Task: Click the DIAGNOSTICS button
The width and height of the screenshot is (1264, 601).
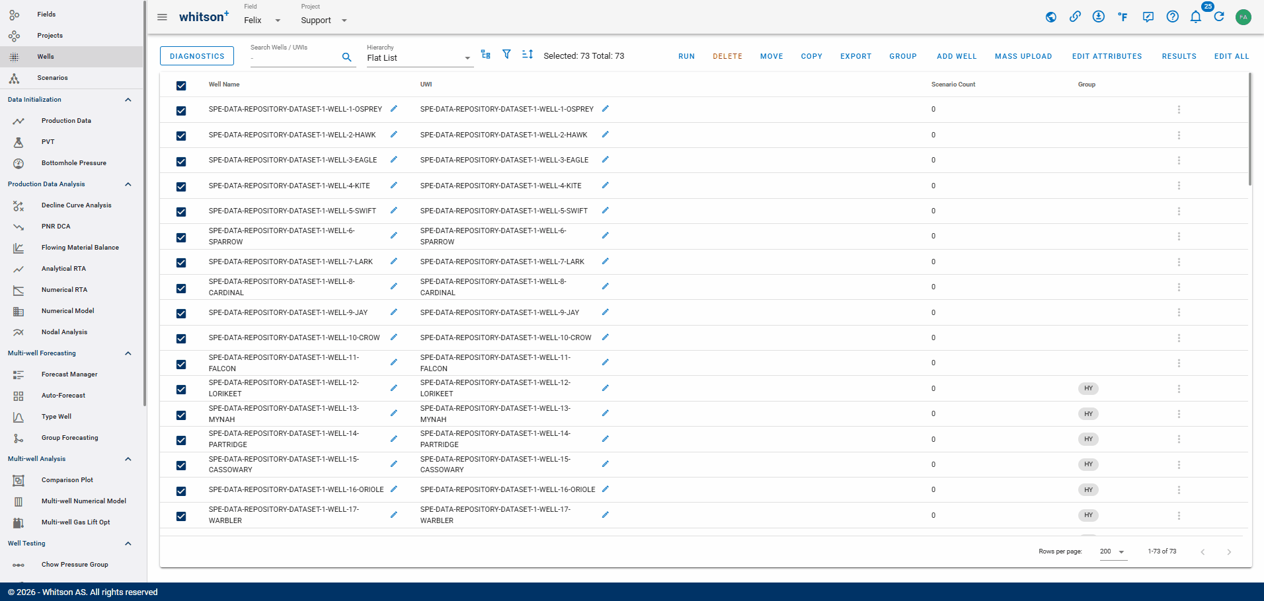Action: tap(197, 56)
